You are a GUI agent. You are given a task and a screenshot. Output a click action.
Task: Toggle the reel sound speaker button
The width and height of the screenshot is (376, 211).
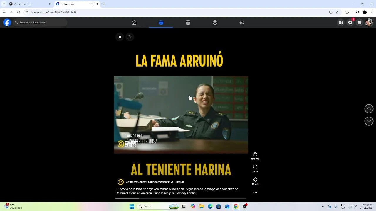pyautogui.click(x=129, y=37)
